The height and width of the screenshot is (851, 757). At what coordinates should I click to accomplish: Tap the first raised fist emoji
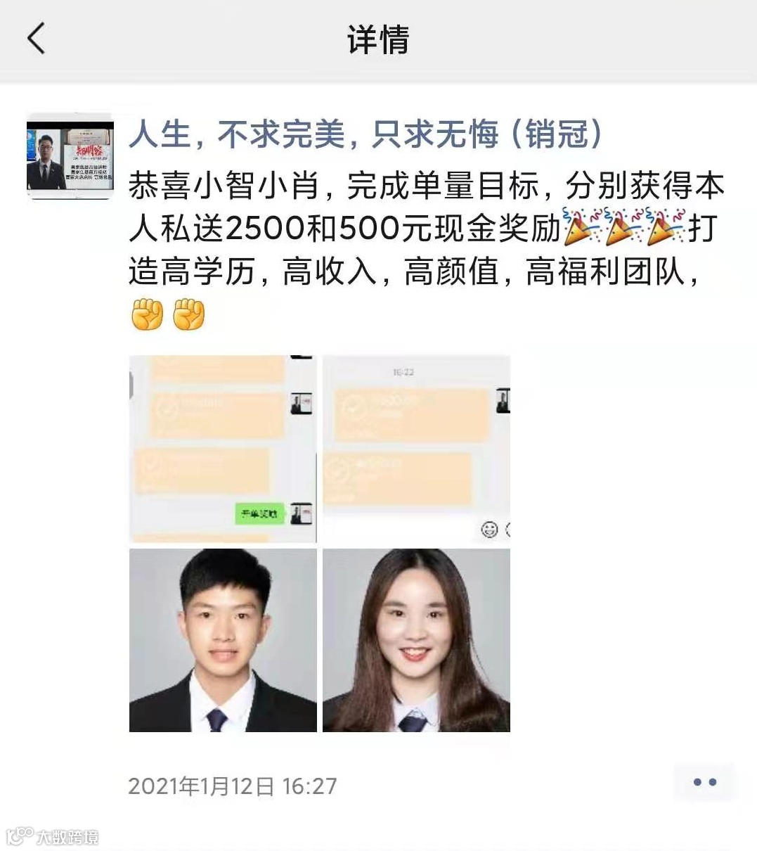click(147, 314)
